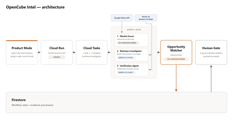Image resolution: width=233 pixels, height=131 pixels.
Task: Click the Google Places API node
Action: pyautogui.click(x=122, y=18)
